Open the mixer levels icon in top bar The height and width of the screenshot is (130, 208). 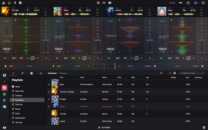click(x=4, y=3)
